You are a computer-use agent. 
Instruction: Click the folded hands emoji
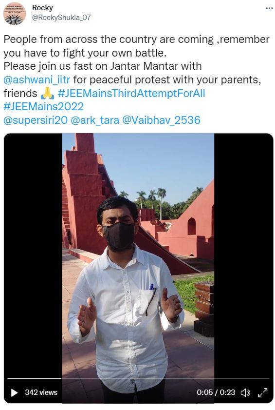click(x=48, y=93)
